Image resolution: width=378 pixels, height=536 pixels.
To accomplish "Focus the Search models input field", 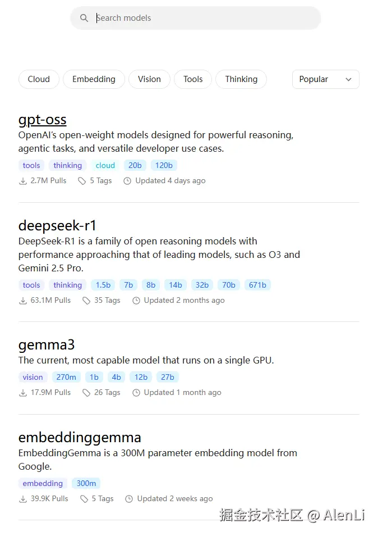I will click(202, 18).
